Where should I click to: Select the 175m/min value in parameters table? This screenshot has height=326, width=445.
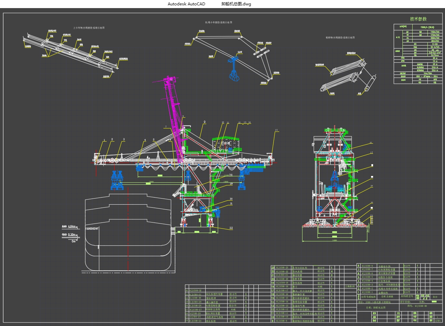(435, 35)
